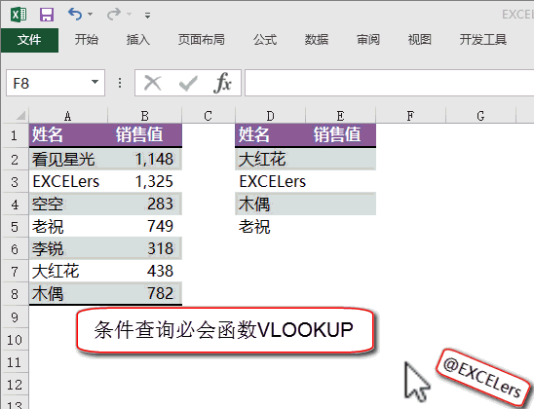Select column F header

[x=410, y=116]
